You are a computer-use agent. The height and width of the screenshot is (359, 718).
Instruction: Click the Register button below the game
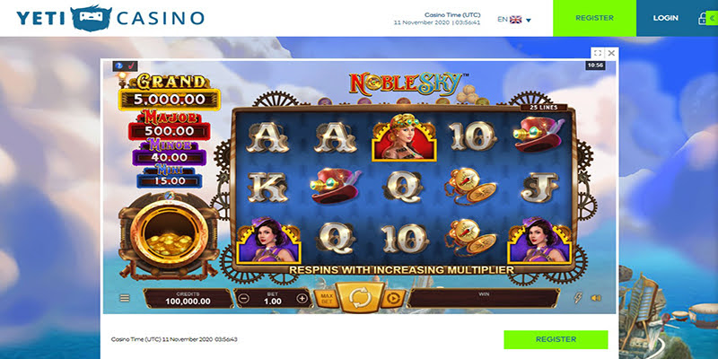pos(556,339)
